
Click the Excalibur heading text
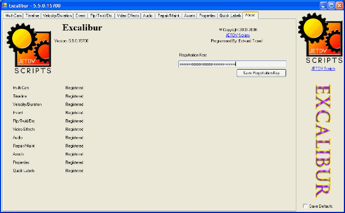coord(82,28)
